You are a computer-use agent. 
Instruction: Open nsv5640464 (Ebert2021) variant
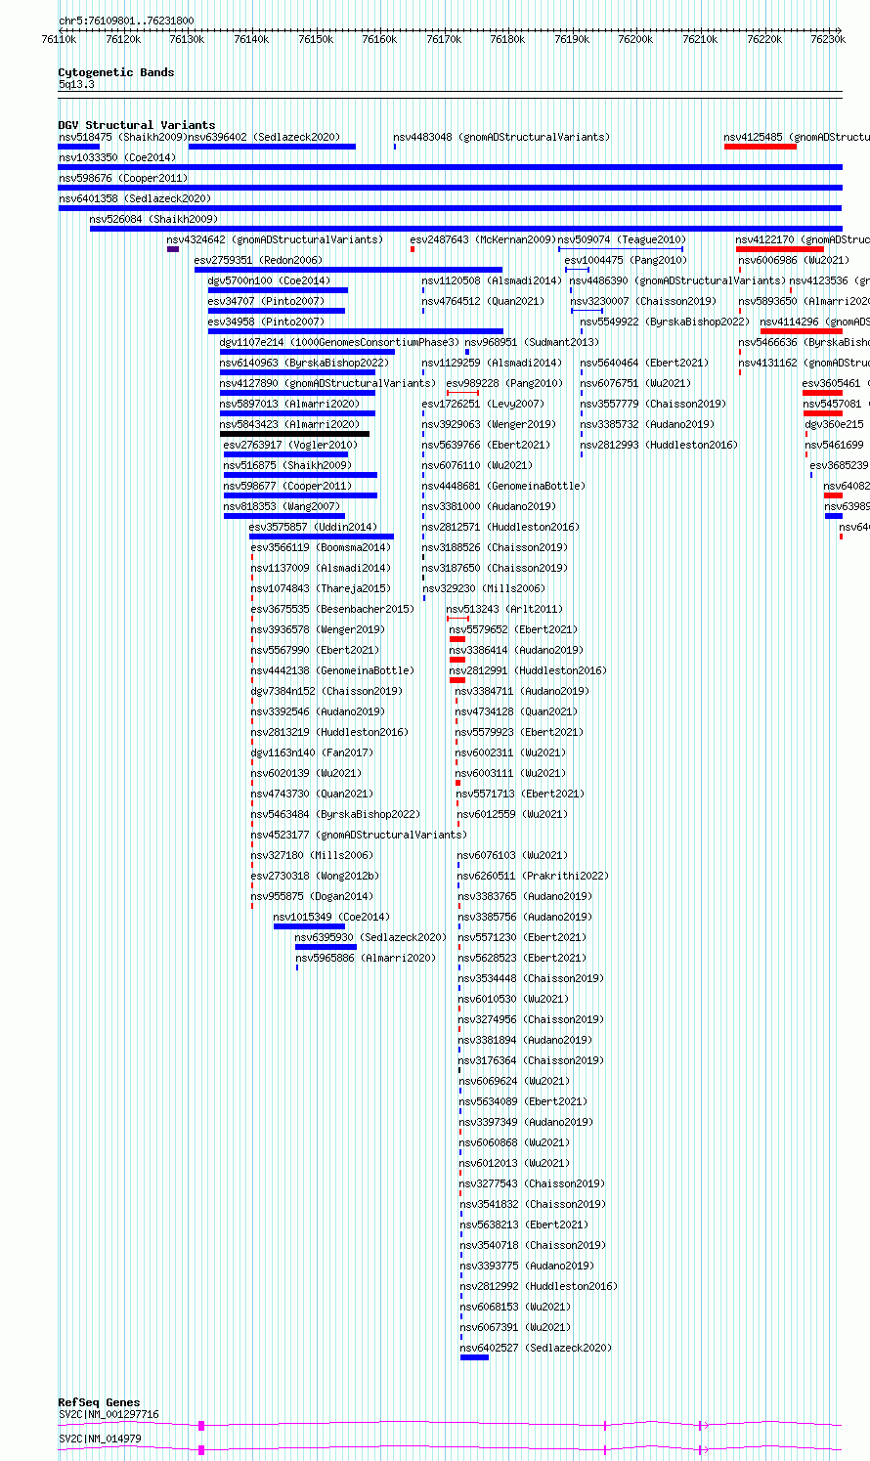point(644,364)
